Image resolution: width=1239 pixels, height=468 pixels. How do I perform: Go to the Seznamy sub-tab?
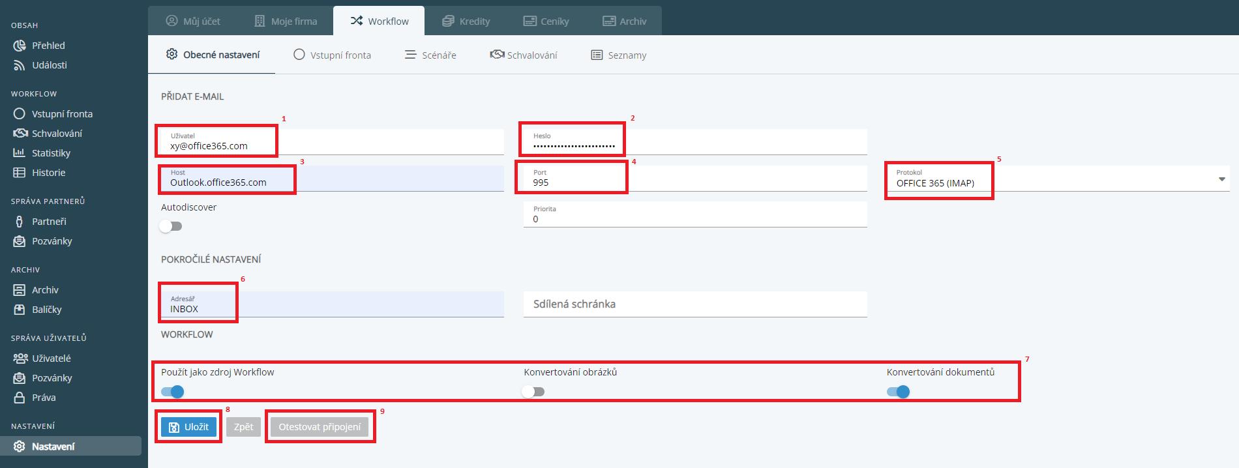click(x=618, y=55)
